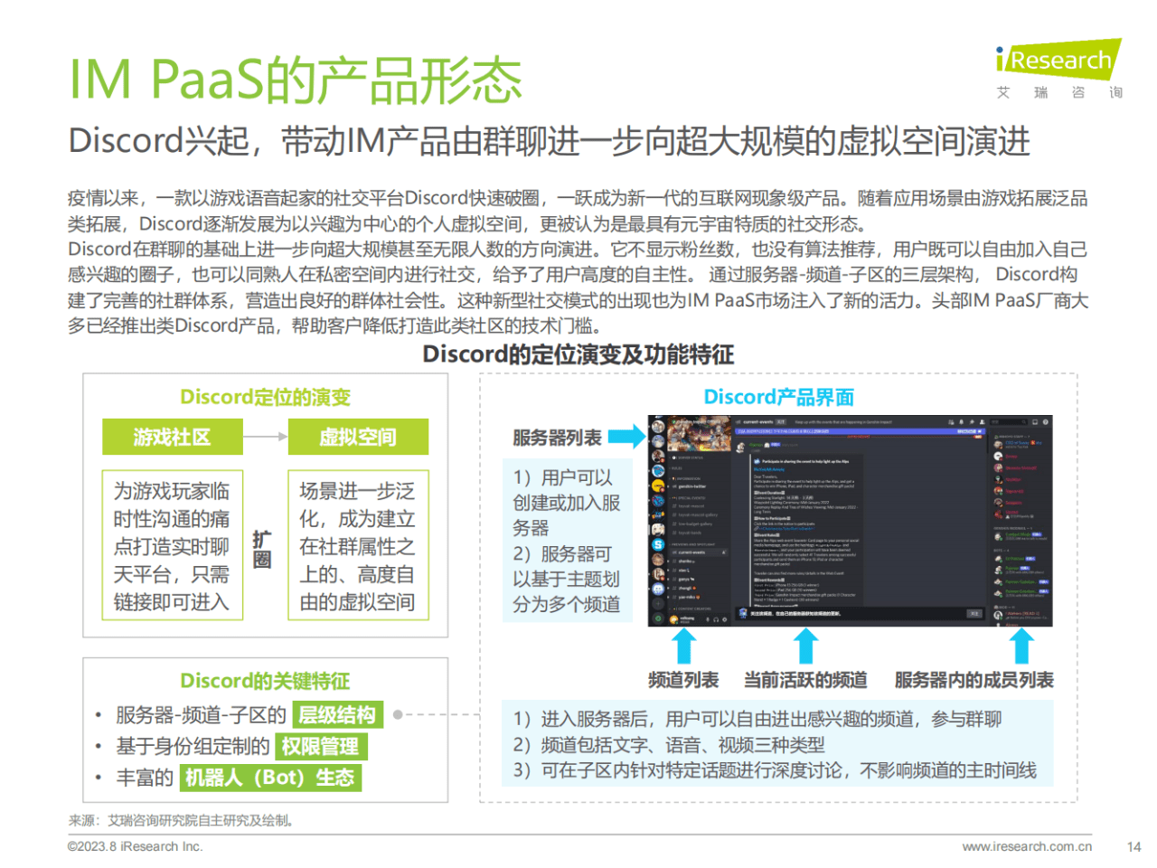The height and width of the screenshot is (868, 1157).
Task: Click the 频道列表 label
Action: [683, 680]
